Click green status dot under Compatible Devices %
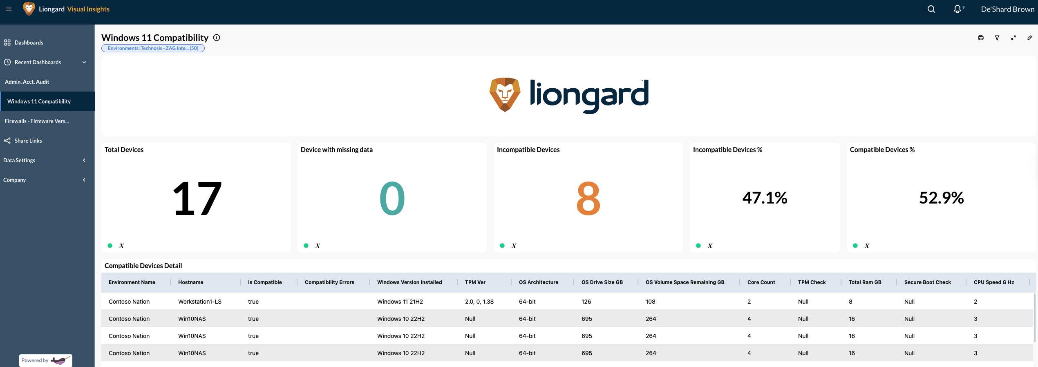The height and width of the screenshot is (367, 1038). pos(855,246)
